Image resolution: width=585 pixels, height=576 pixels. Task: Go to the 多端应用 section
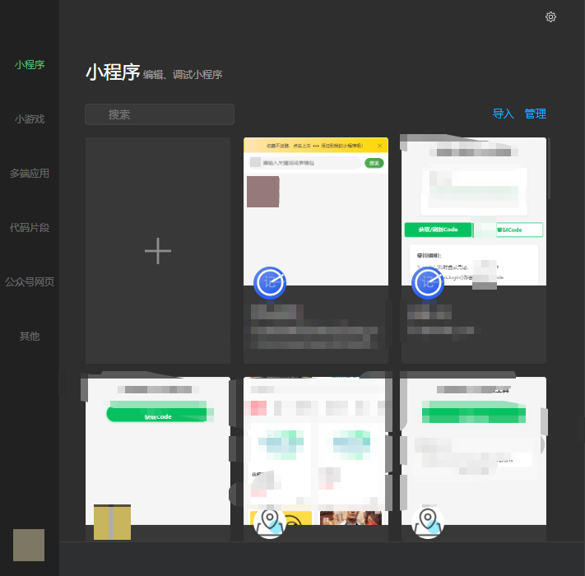click(29, 173)
